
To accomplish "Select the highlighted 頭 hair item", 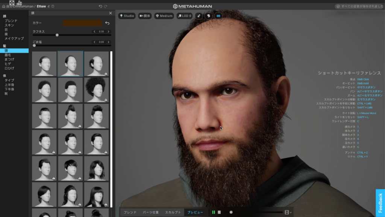I will 14,50.
